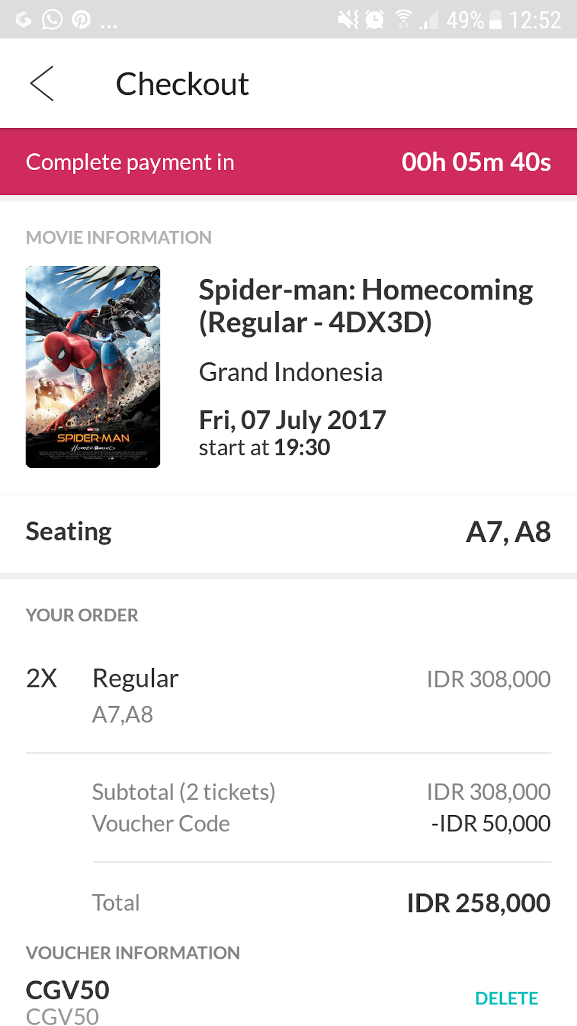Tap the Wi-Fi status icon
The image size is (577, 1026).
[x=403, y=20]
